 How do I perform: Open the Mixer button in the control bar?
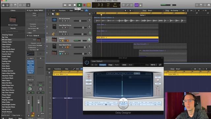point(24,5)
